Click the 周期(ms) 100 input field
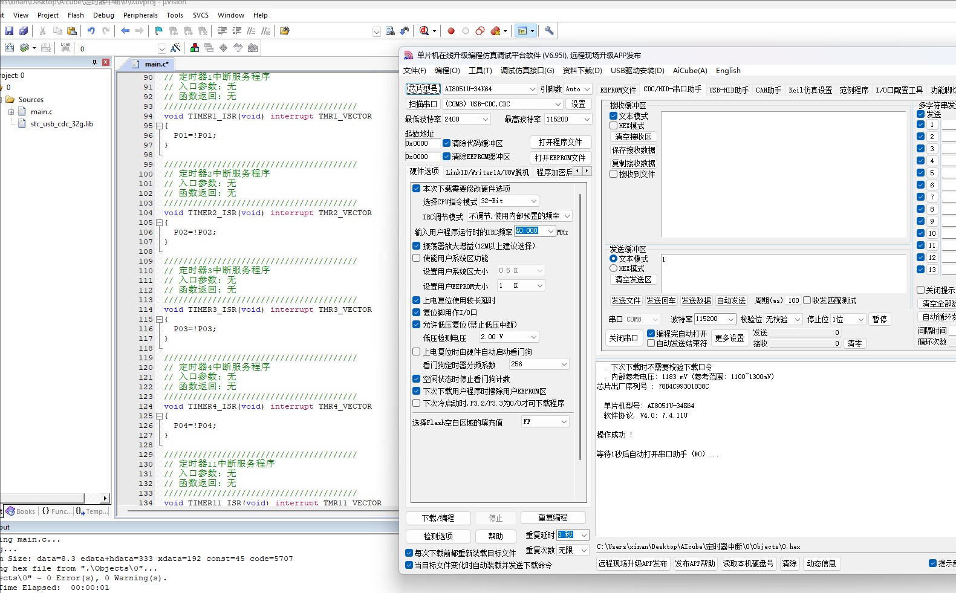Image resolution: width=956 pixels, height=593 pixels. tap(793, 300)
